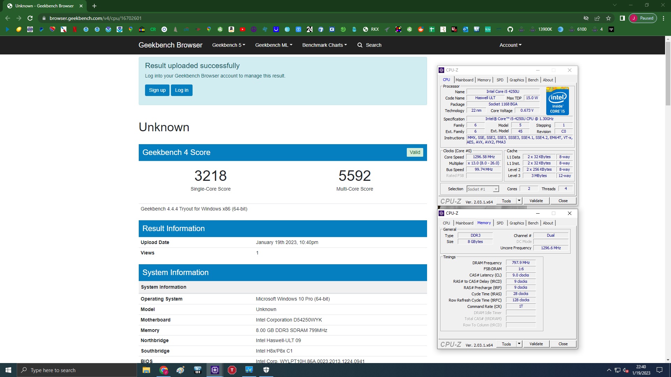
Task: Open the YouTube bookmark icon
Action: coord(243,29)
